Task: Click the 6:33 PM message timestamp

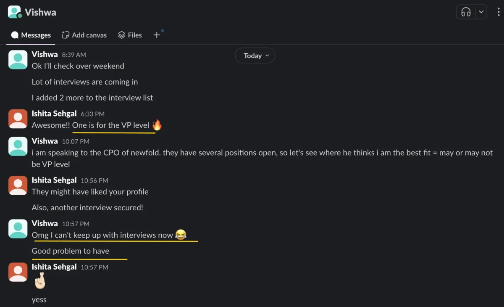Action: point(92,114)
